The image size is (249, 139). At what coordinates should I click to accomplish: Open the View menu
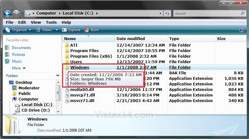pyautogui.click(x=36, y=22)
